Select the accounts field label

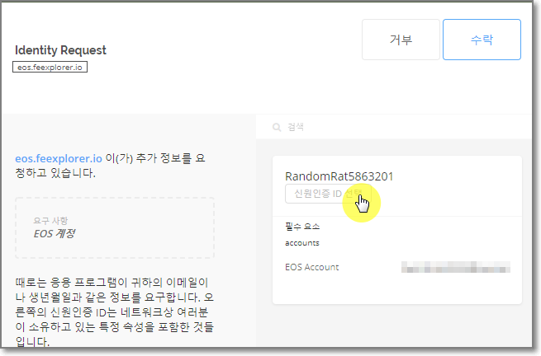pyautogui.click(x=302, y=243)
